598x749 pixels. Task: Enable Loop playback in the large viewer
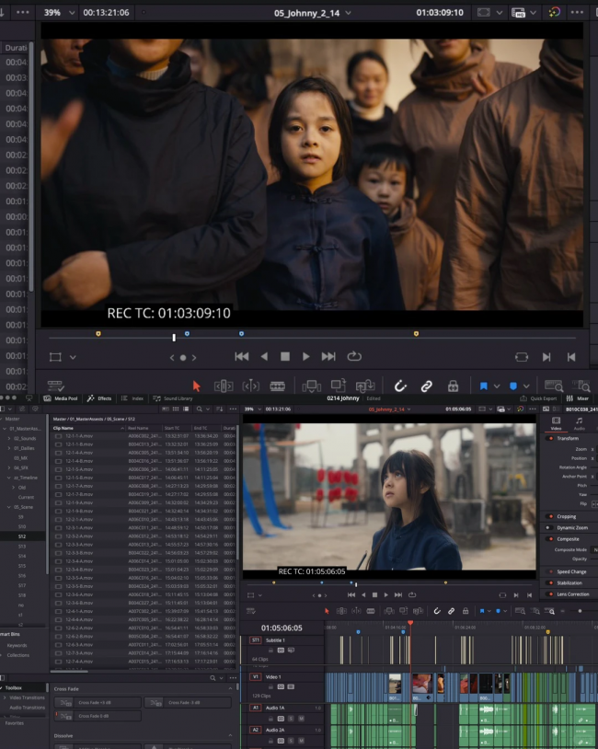(x=354, y=357)
